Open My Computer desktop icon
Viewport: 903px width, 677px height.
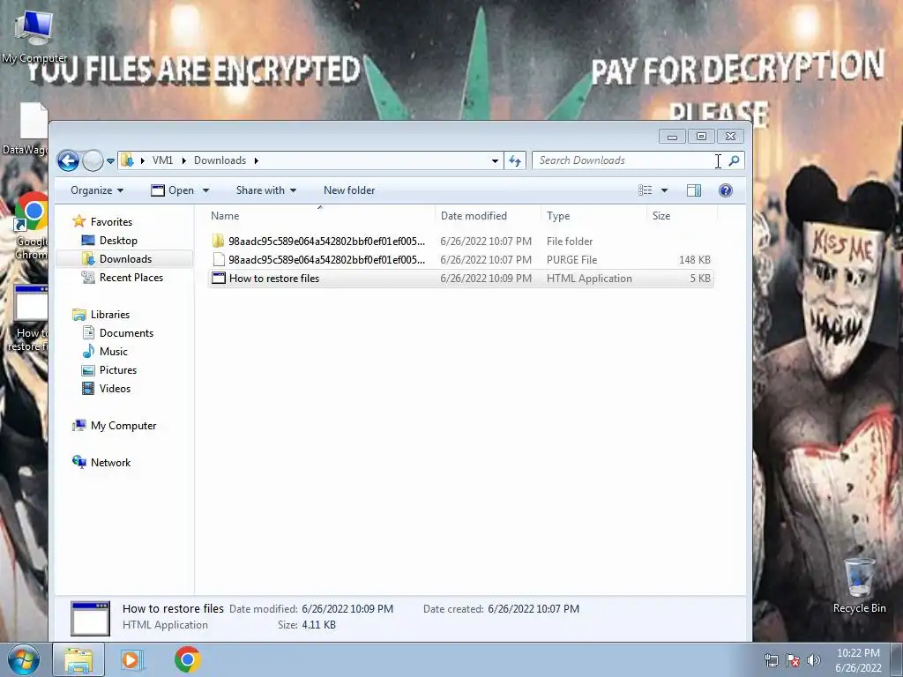point(34,36)
